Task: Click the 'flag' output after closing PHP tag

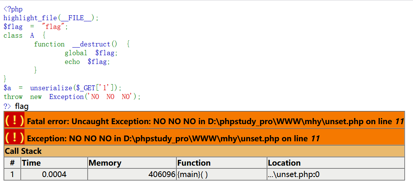Action: (22, 106)
